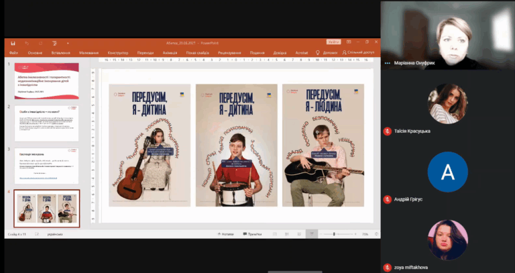
Task: Click muted microphone icon beside Андрій Грігус
Action: (387, 199)
